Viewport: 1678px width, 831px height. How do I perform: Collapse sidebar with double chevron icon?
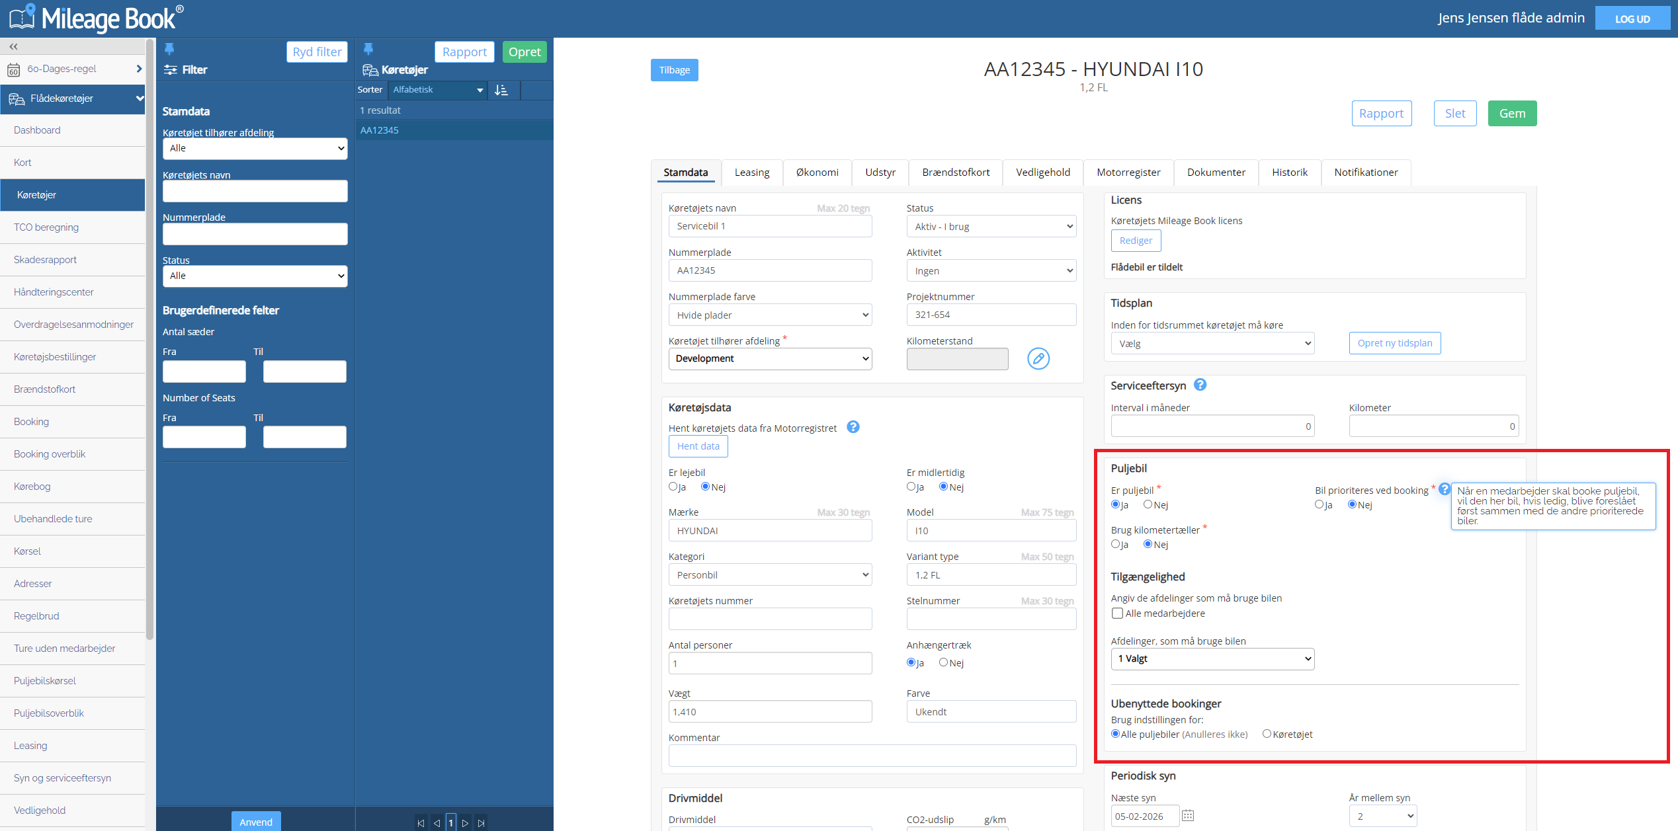pos(13,46)
